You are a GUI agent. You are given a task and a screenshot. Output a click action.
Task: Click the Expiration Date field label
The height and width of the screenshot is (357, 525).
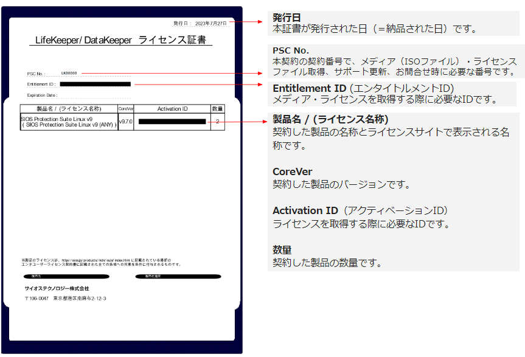pos(42,95)
